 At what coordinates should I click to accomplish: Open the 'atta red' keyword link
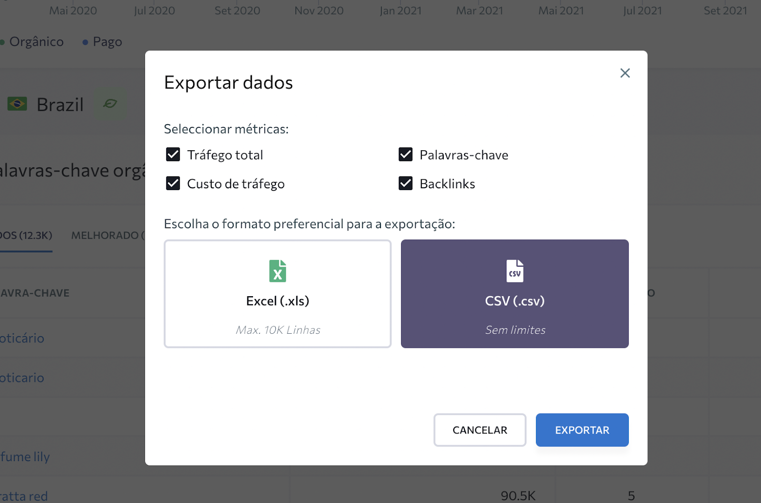[x=24, y=496]
